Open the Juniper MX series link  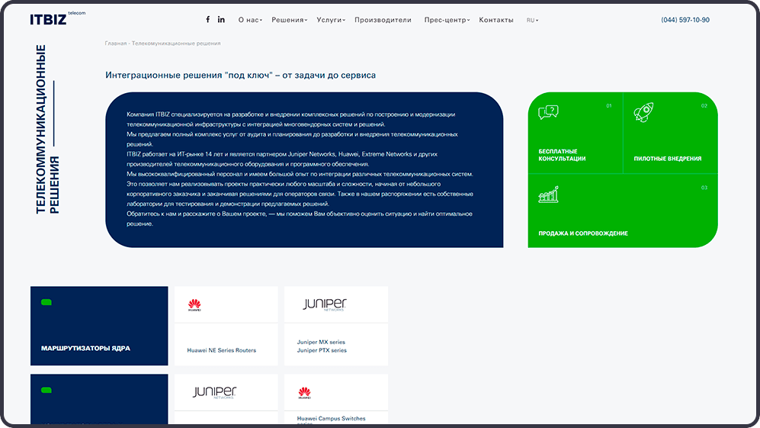pos(321,343)
